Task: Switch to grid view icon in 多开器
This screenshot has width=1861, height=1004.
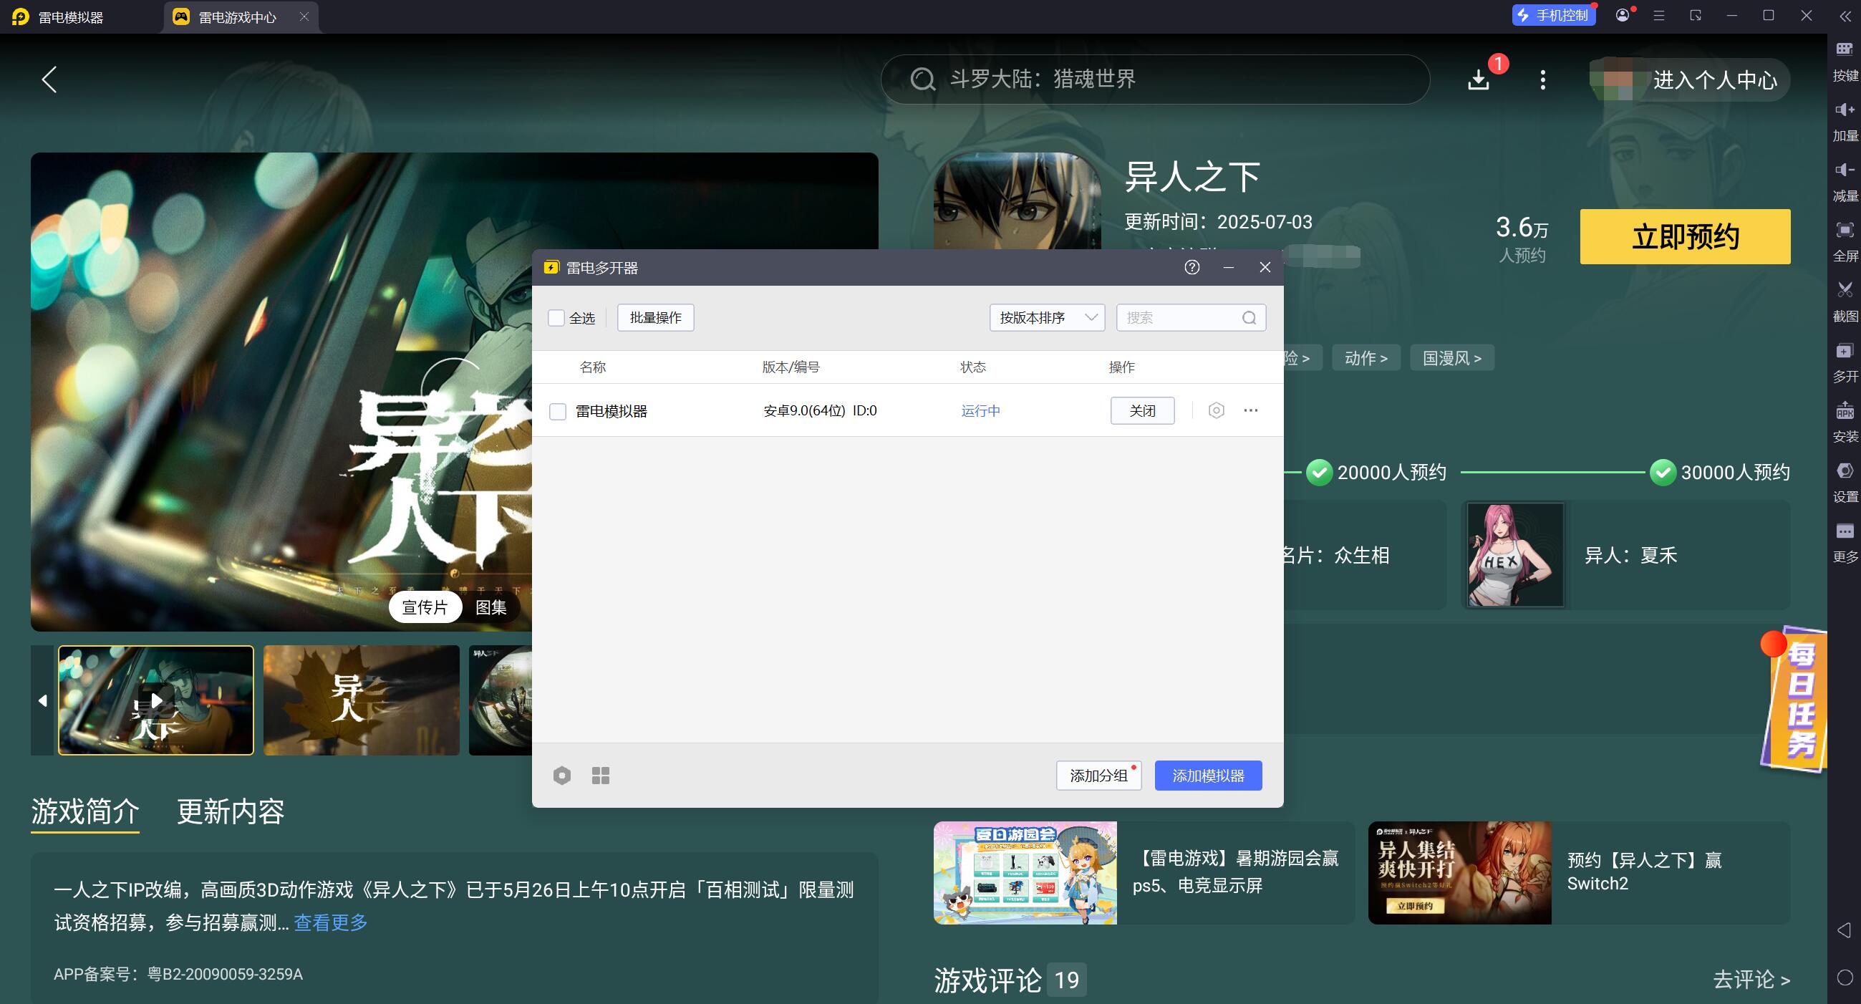Action: (x=600, y=776)
